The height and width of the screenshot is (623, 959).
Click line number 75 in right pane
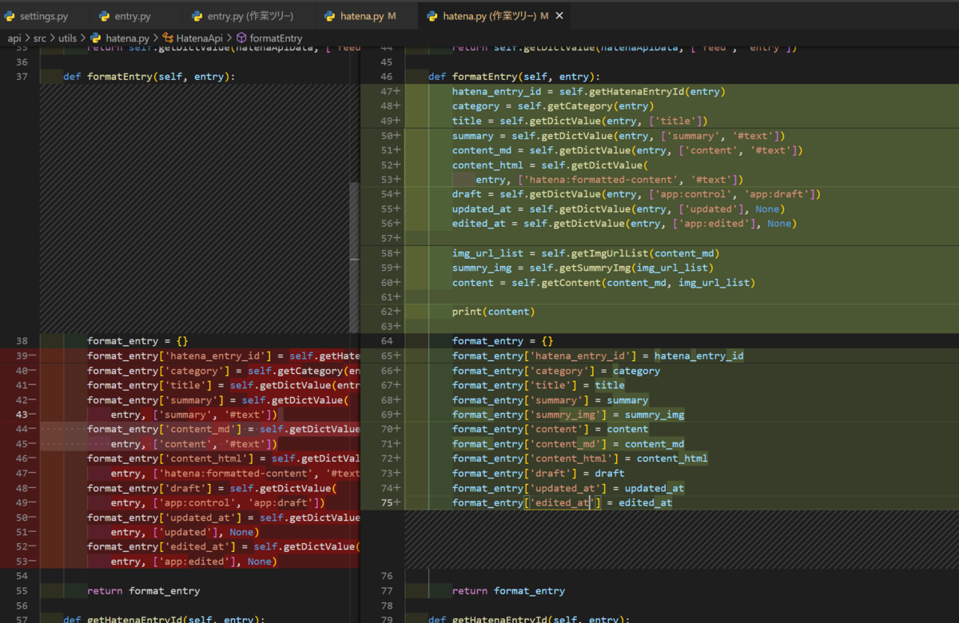pos(386,502)
